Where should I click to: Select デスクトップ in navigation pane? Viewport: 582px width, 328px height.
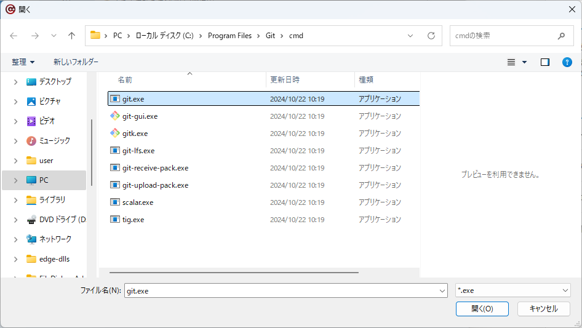[55, 82]
